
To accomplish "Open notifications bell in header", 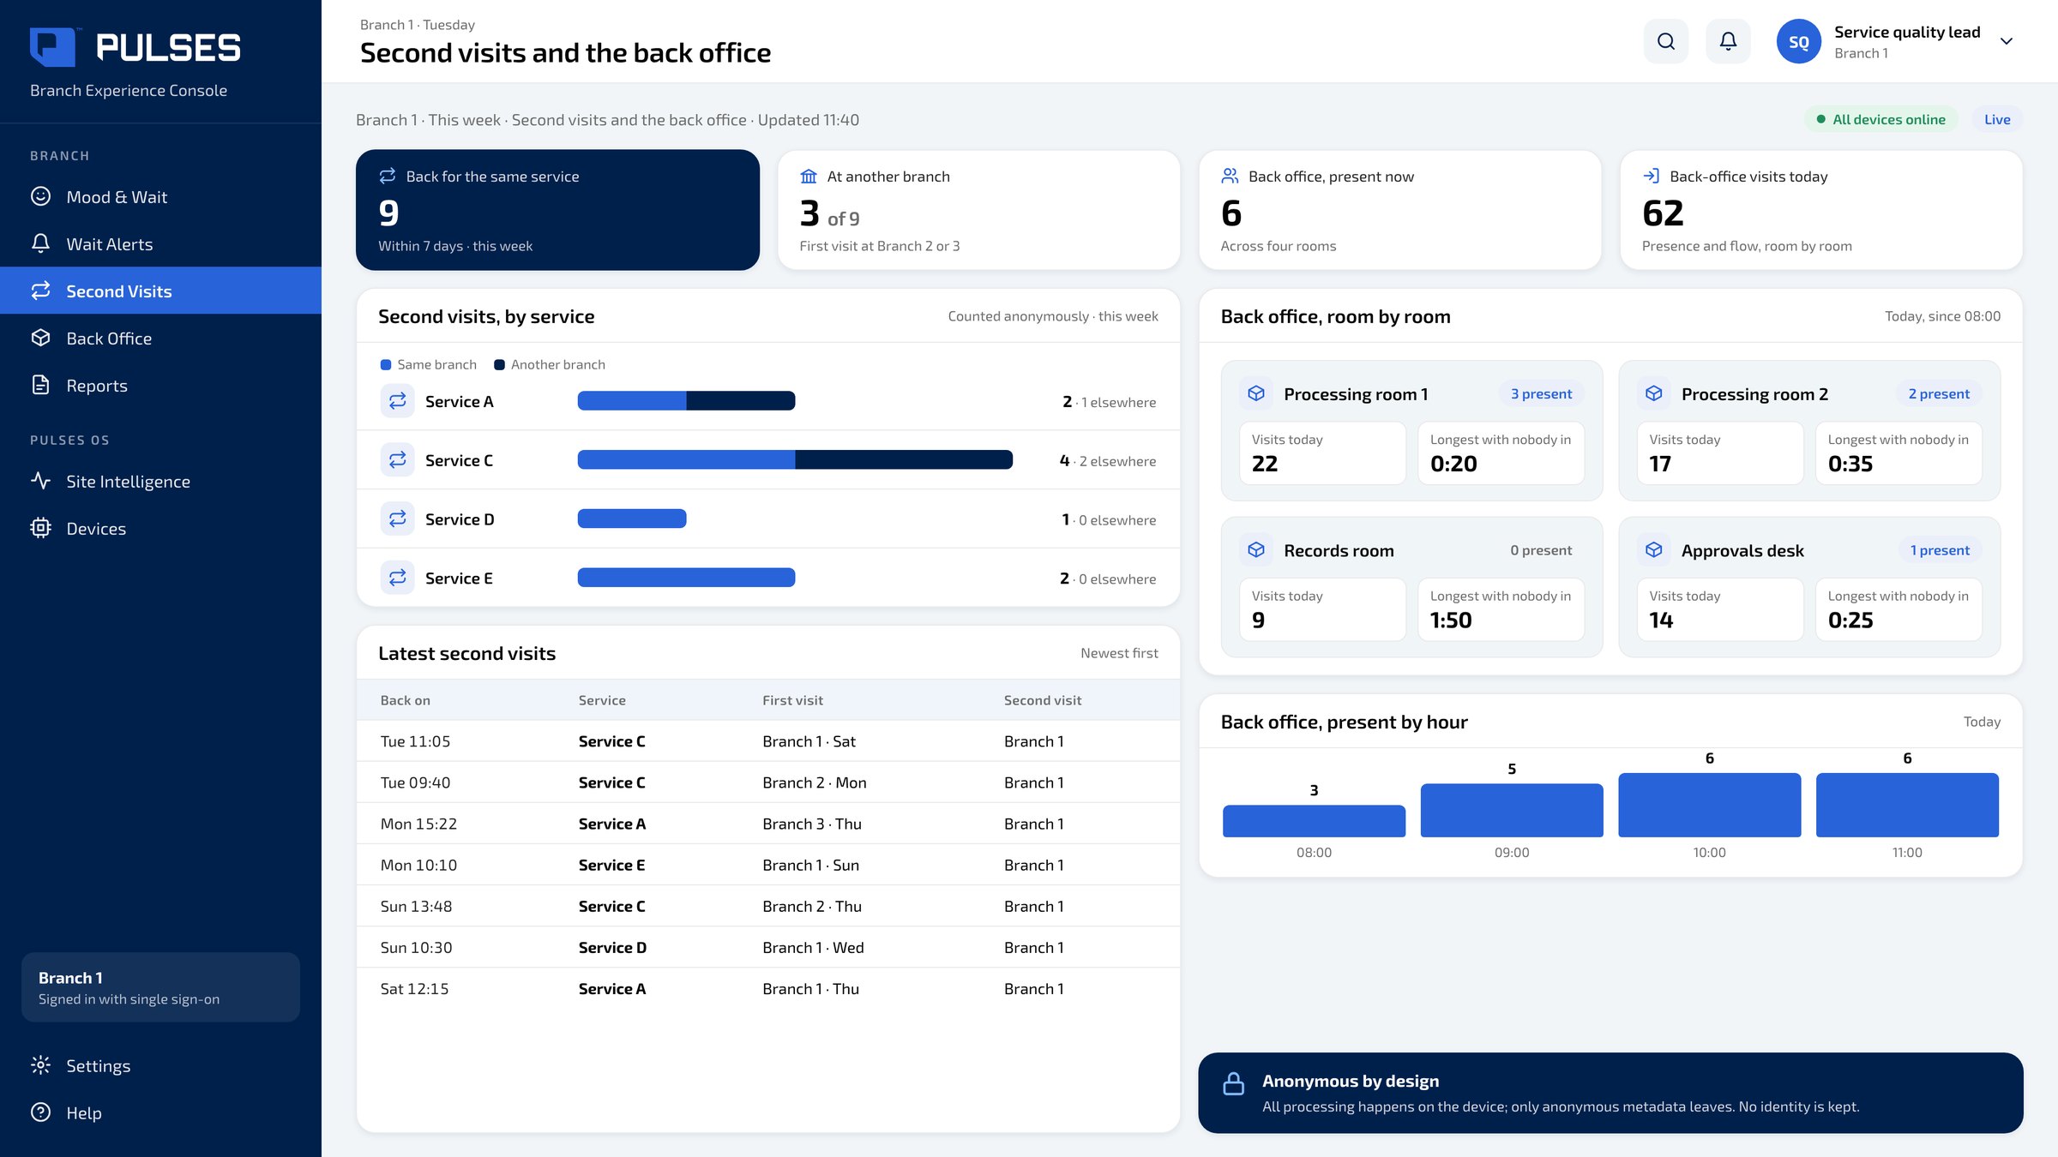I will [1728, 41].
